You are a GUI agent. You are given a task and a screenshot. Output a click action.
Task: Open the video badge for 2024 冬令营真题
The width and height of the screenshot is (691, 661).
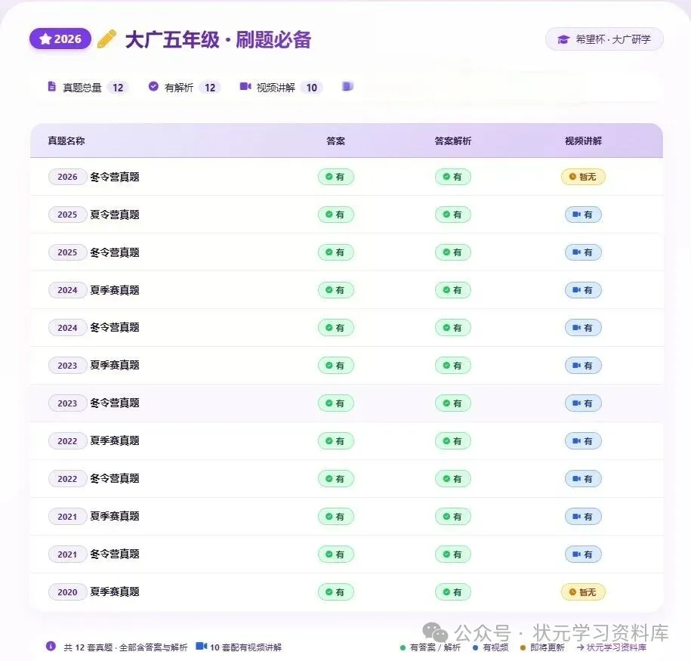click(x=583, y=328)
